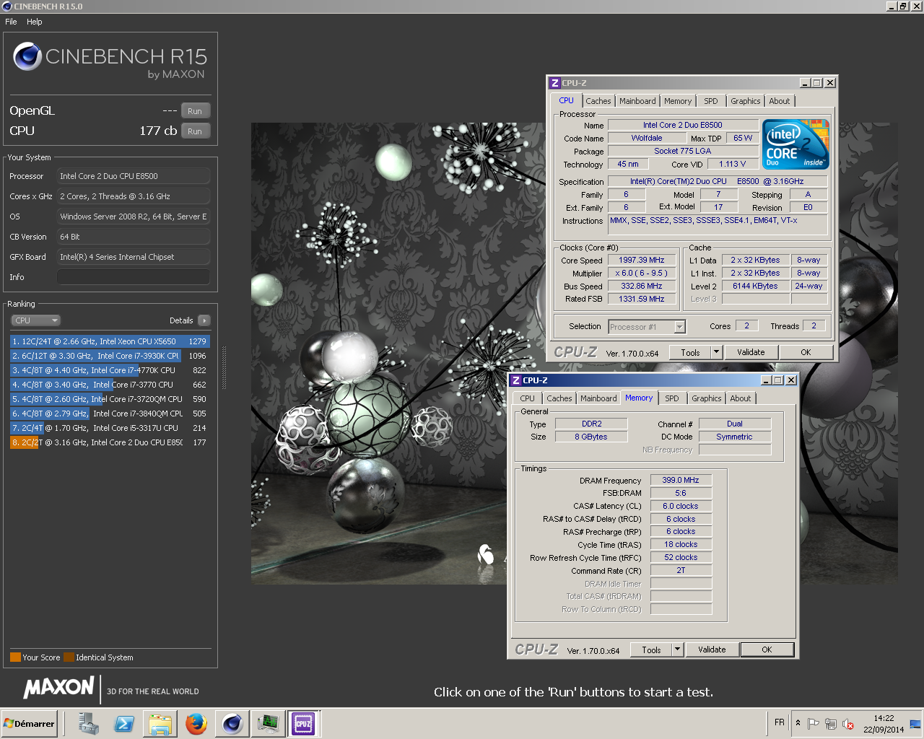This screenshot has height=739, width=924.
Task: Click the Your Score orange swatch
Action: tap(15, 657)
